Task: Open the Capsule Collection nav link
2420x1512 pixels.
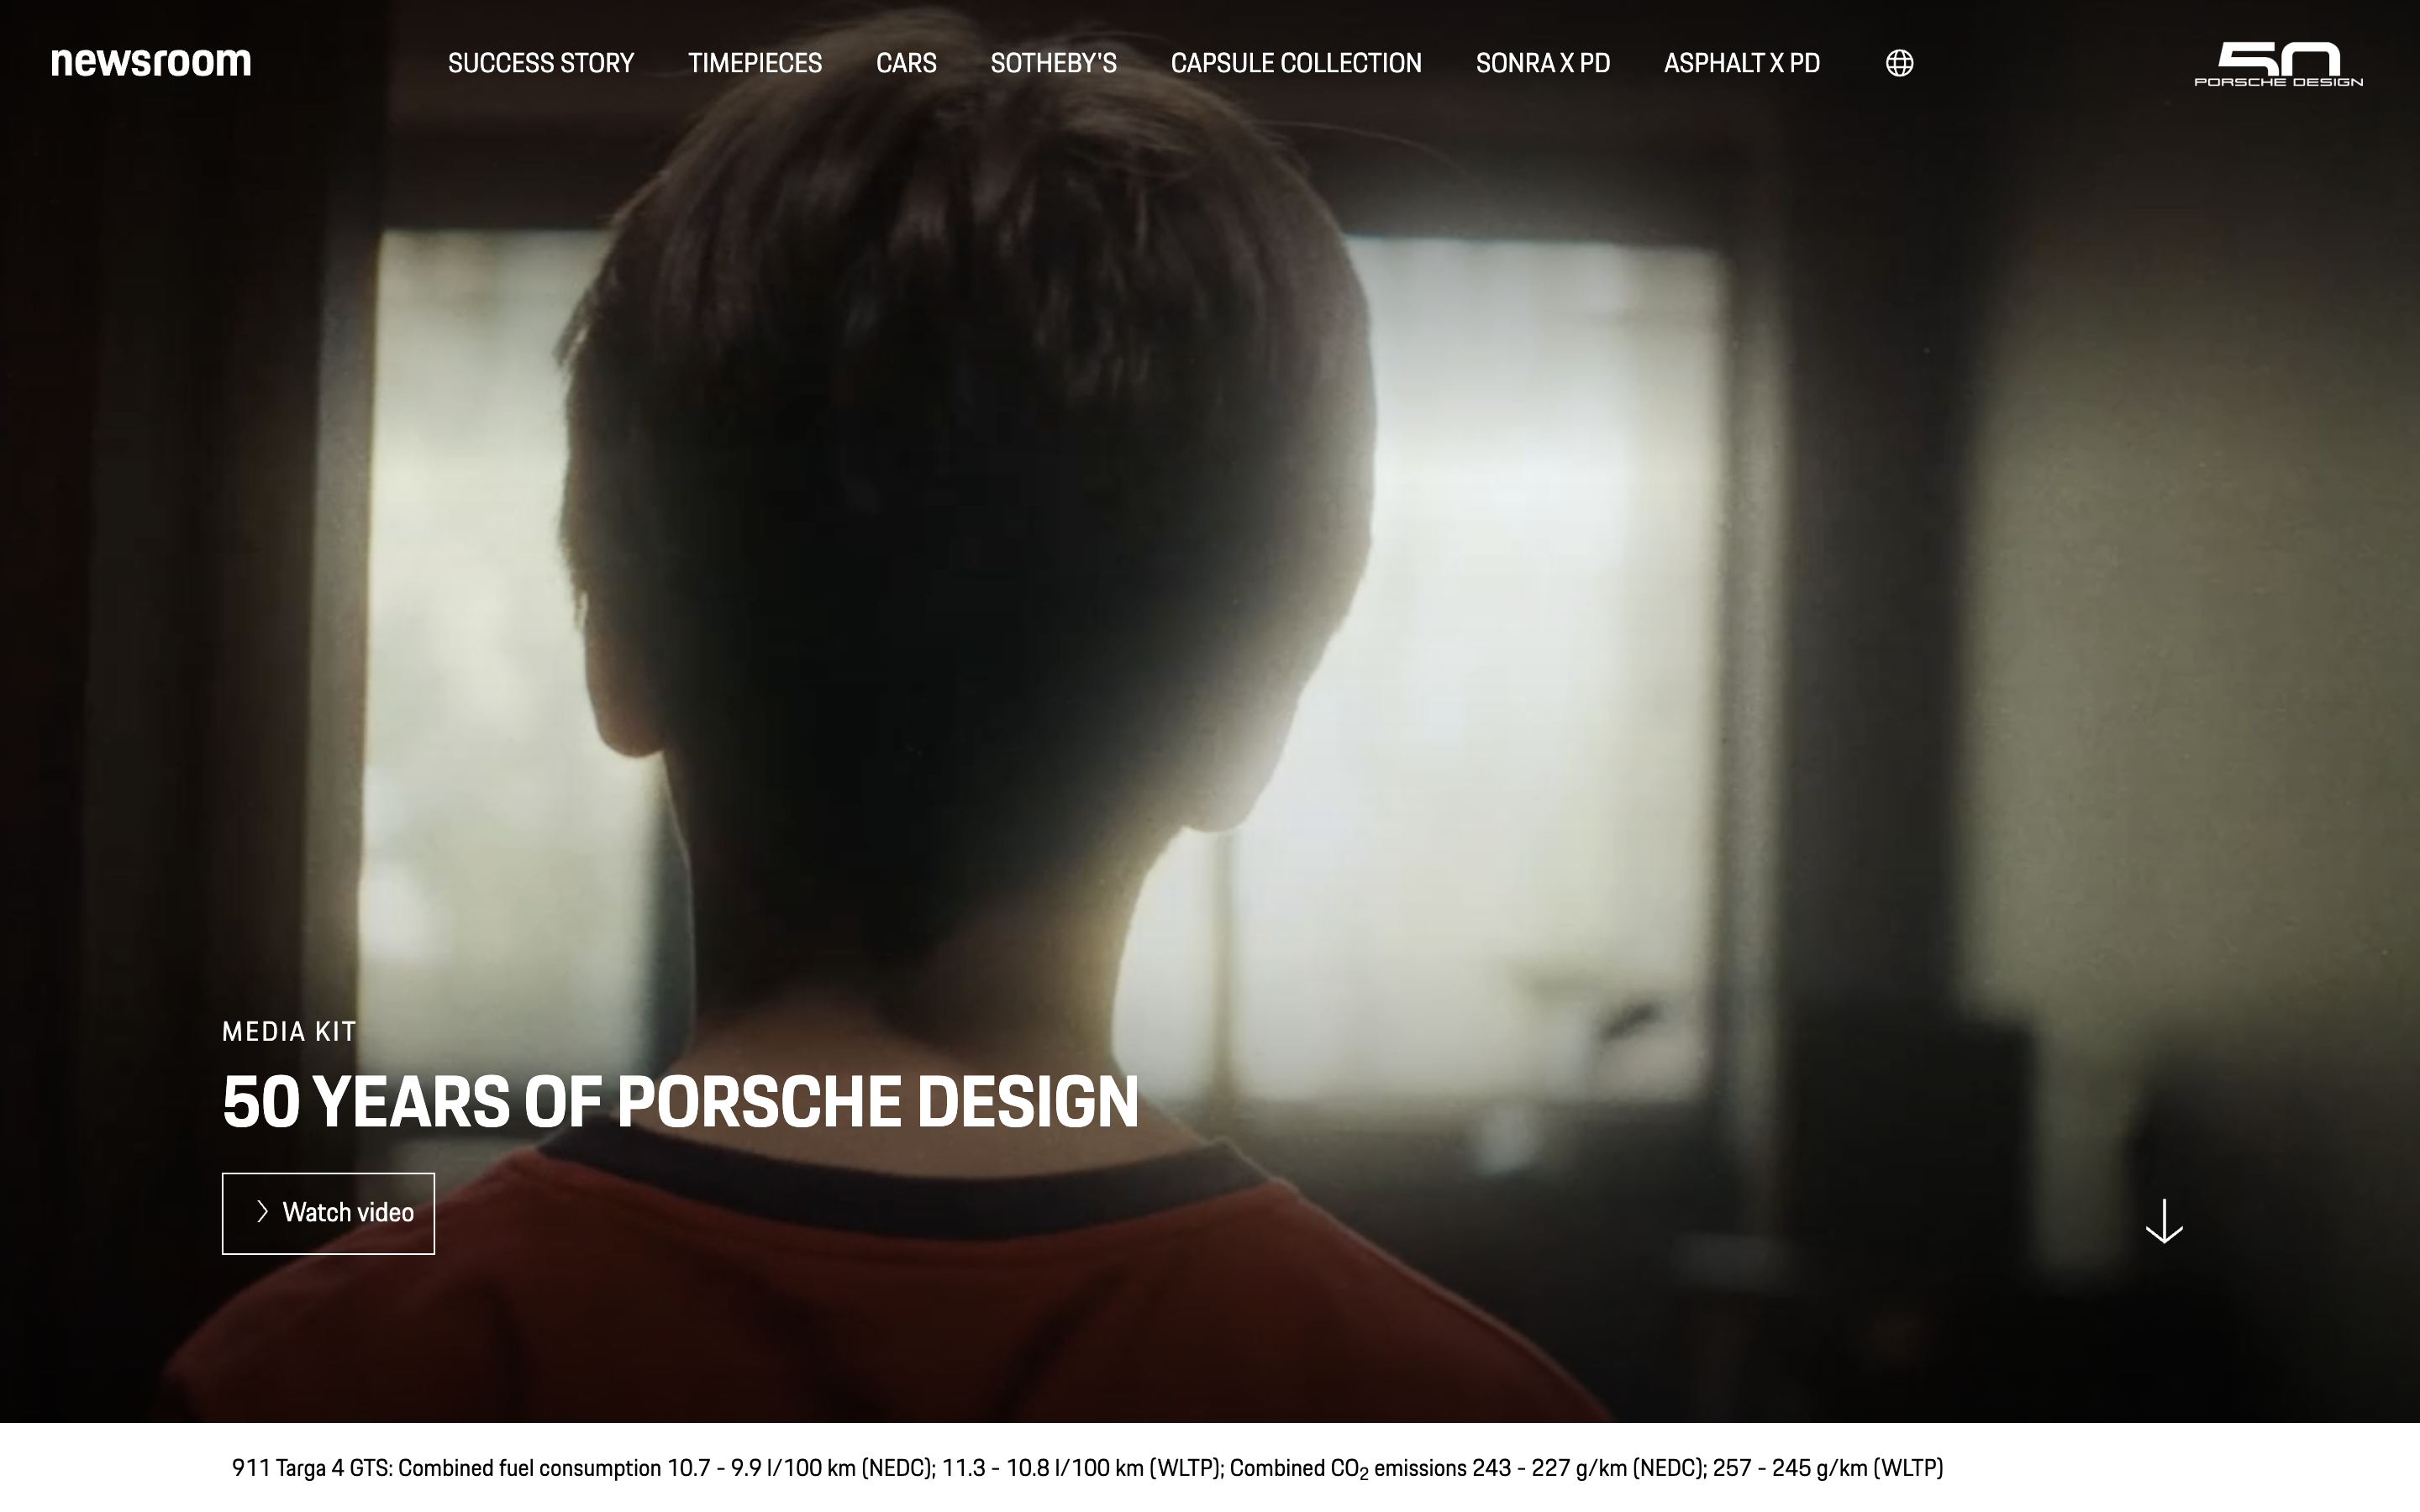Action: [x=1296, y=63]
